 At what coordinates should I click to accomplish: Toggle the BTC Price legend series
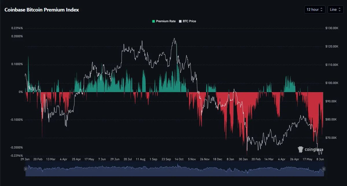[x=188, y=21]
